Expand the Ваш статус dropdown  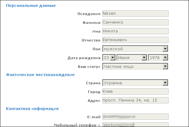pos(135,66)
